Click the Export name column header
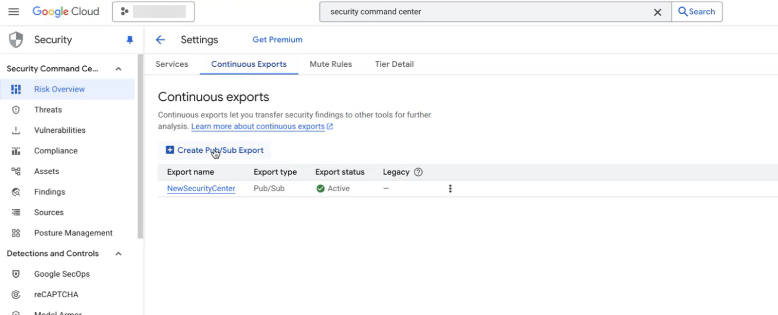The image size is (778, 315). click(x=190, y=172)
